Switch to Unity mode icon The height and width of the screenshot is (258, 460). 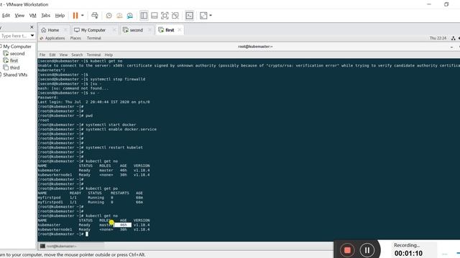pyautogui.click(x=175, y=16)
